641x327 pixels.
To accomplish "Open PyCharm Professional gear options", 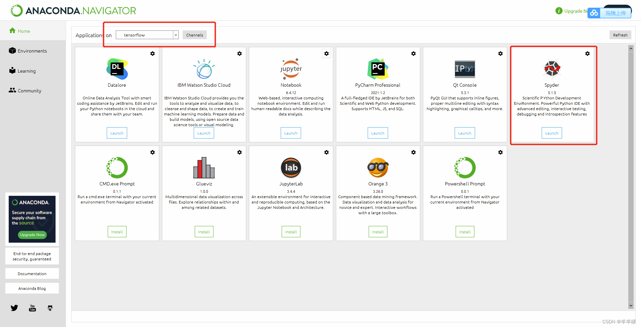I will click(414, 54).
